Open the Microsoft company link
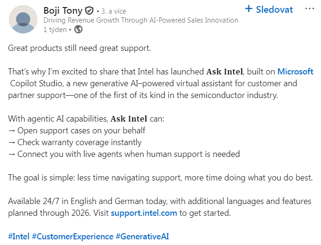This screenshot has width=321, height=245. click(295, 72)
